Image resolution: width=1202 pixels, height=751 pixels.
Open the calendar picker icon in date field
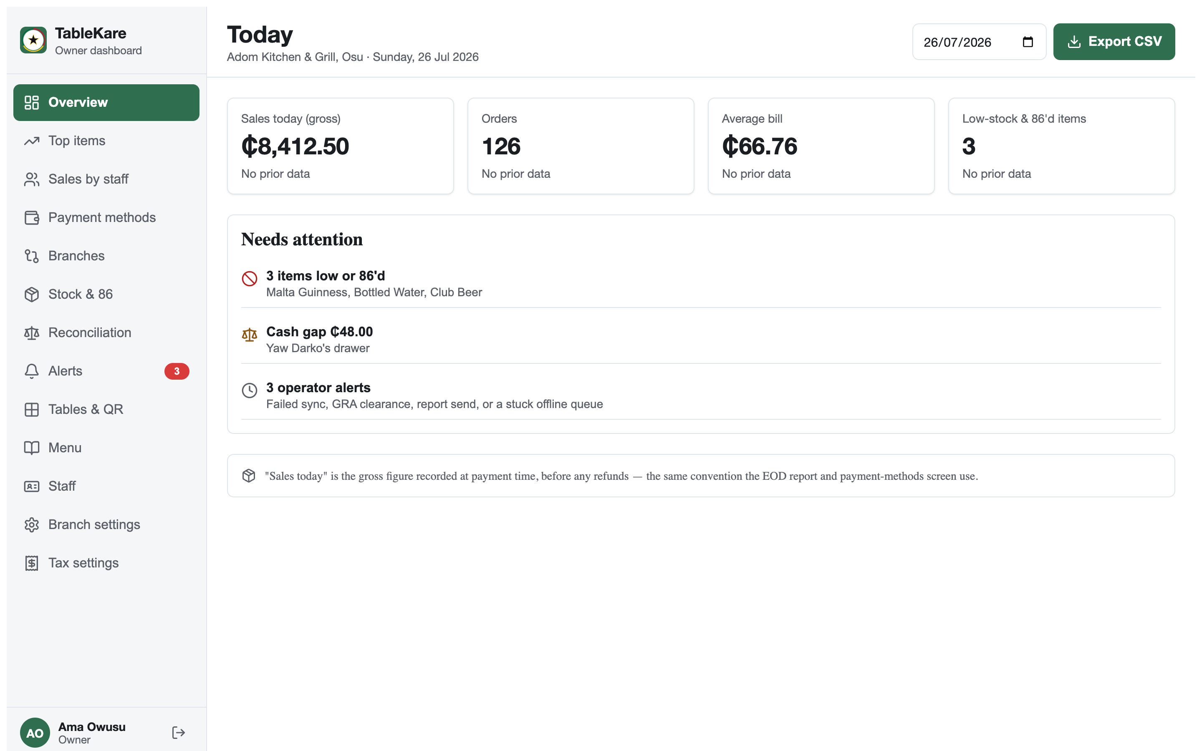1028,42
